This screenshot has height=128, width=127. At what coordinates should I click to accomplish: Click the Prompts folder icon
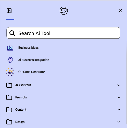(x=9, y=97)
